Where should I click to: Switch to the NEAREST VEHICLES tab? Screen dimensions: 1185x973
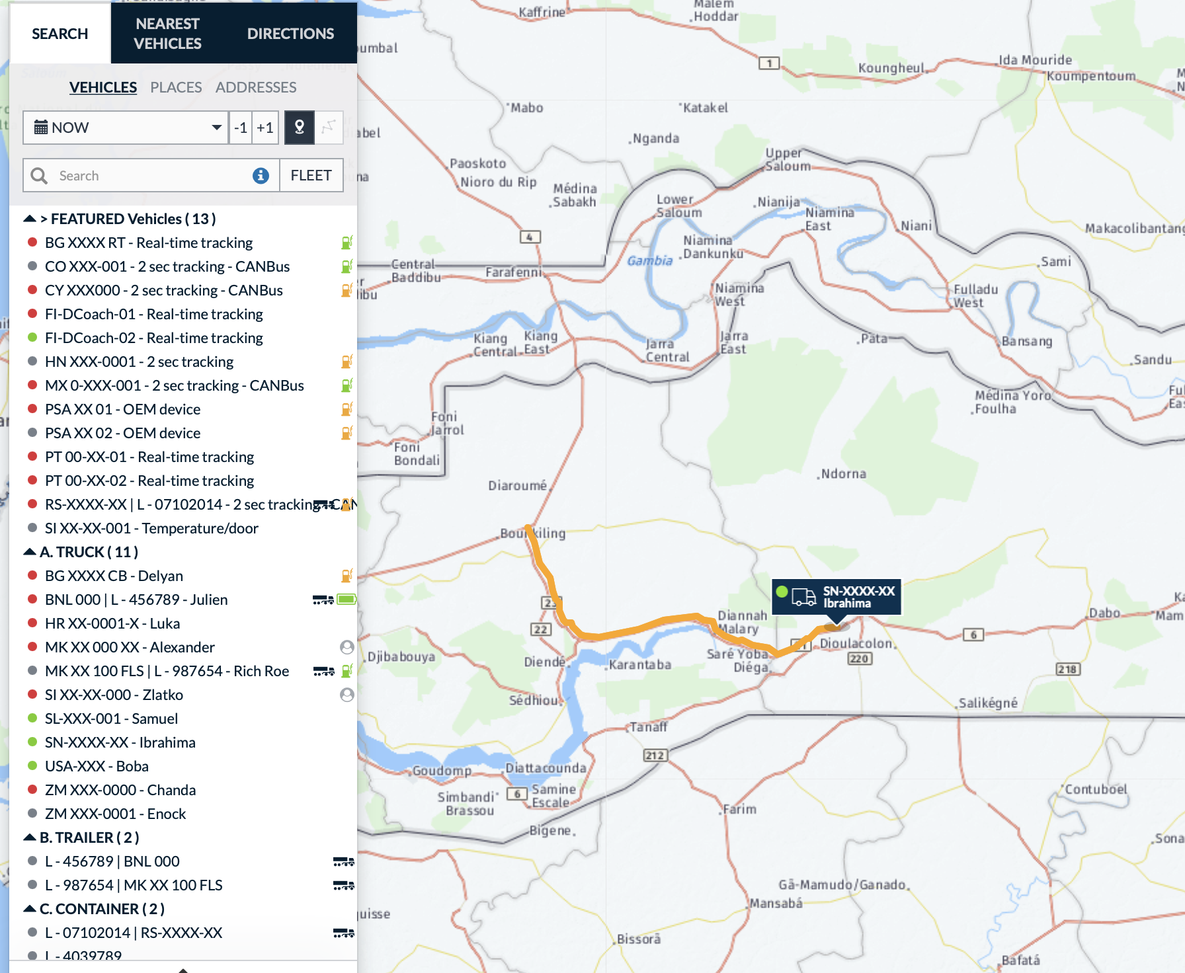(x=167, y=33)
